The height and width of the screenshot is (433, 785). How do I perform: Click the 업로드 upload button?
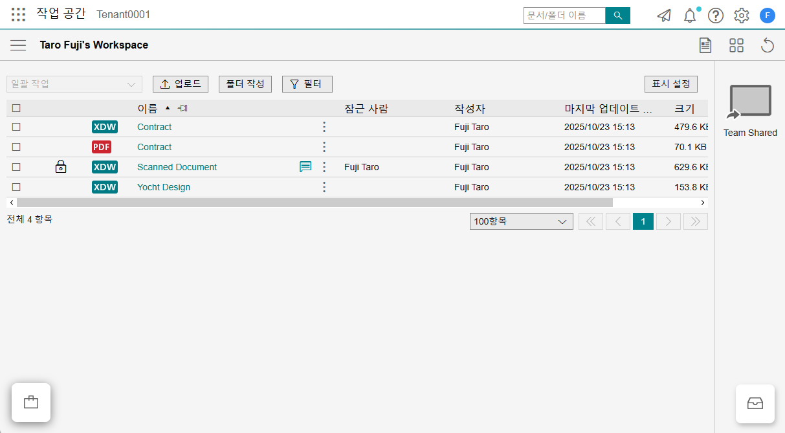(x=181, y=84)
